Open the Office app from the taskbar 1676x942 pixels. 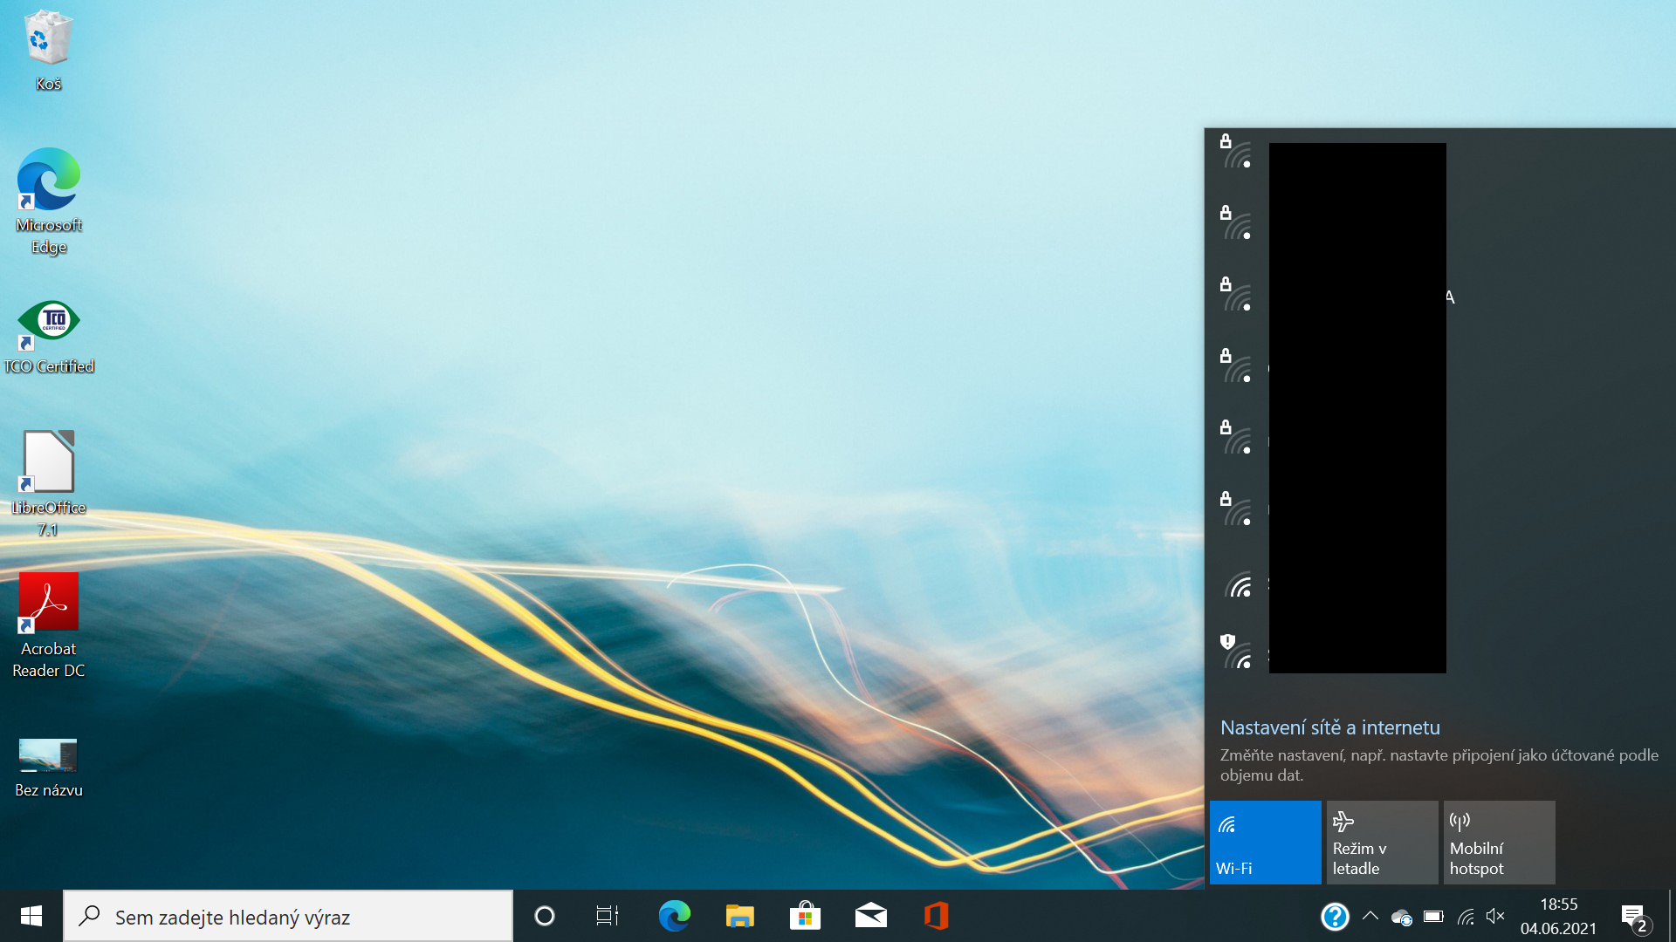coord(936,916)
